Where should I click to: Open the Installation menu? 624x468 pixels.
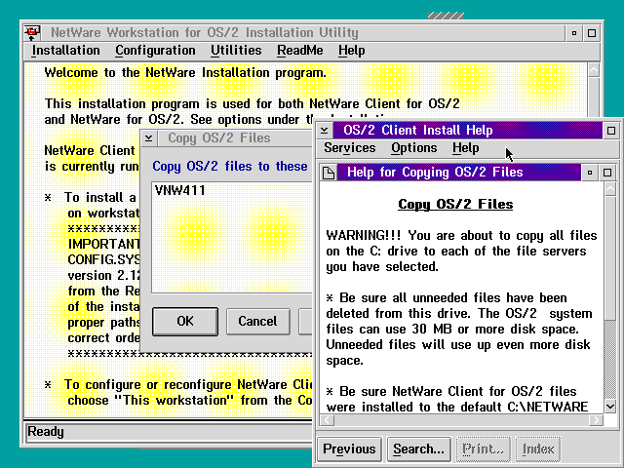pos(65,51)
